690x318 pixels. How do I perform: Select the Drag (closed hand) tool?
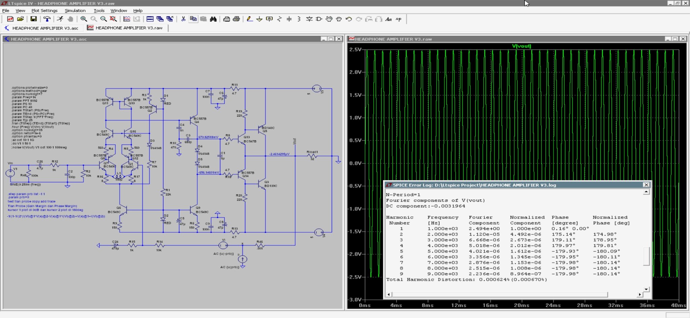pos(339,19)
